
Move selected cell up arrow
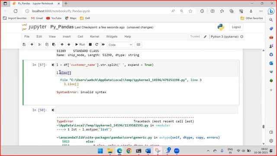[x=62, y=45]
